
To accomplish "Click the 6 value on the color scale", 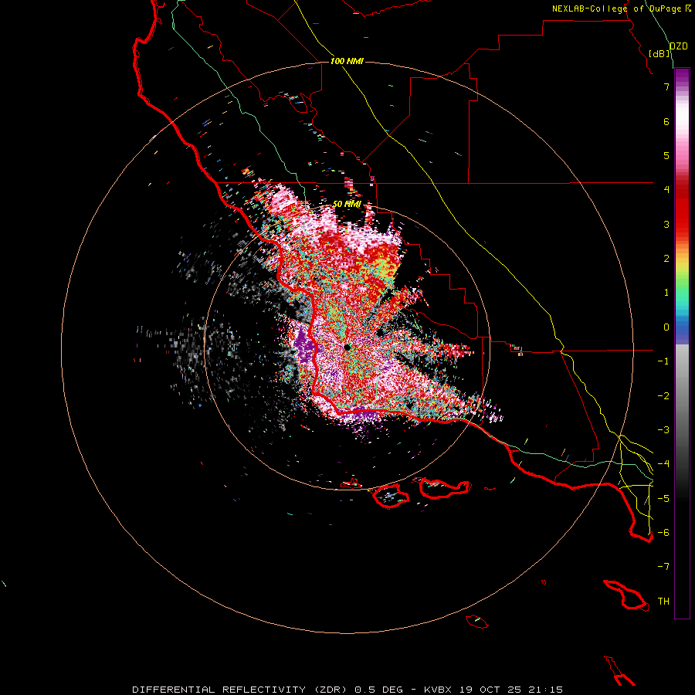I will (666, 121).
